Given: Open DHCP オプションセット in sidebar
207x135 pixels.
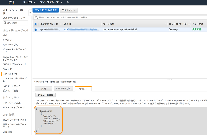Looking at the screenshot, I should 14,64.
